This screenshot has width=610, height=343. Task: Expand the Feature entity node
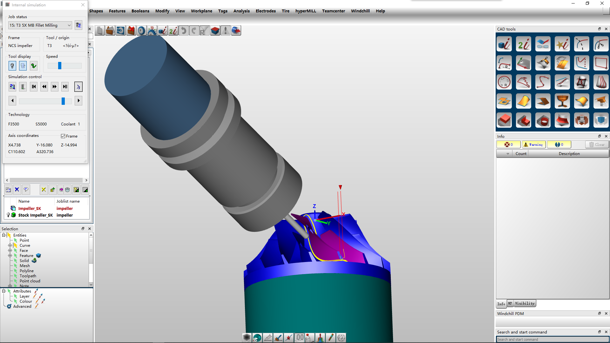(10, 255)
